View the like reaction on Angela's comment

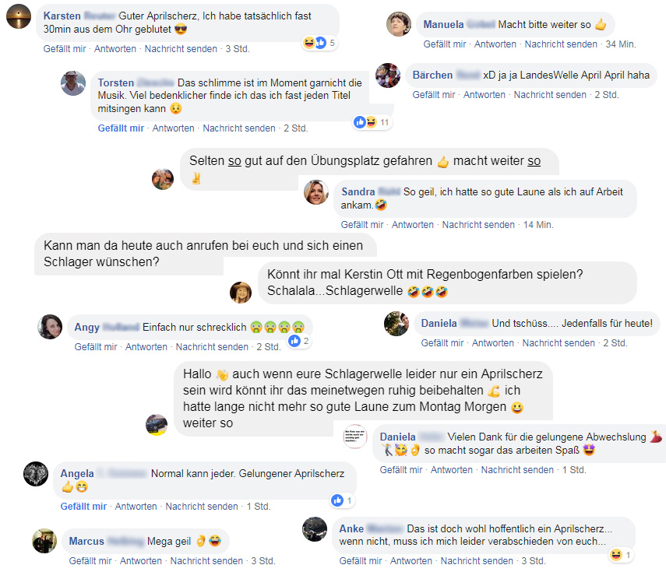click(342, 500)
